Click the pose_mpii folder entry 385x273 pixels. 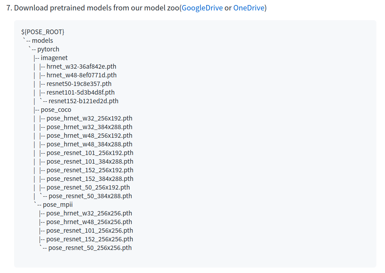pyautogui.click(x=58, y=205)
